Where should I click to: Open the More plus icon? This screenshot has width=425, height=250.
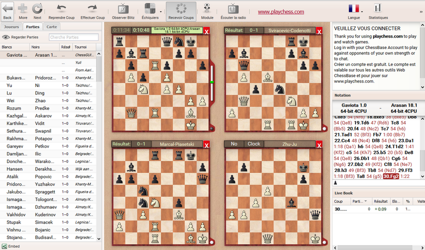pos(23,8)
